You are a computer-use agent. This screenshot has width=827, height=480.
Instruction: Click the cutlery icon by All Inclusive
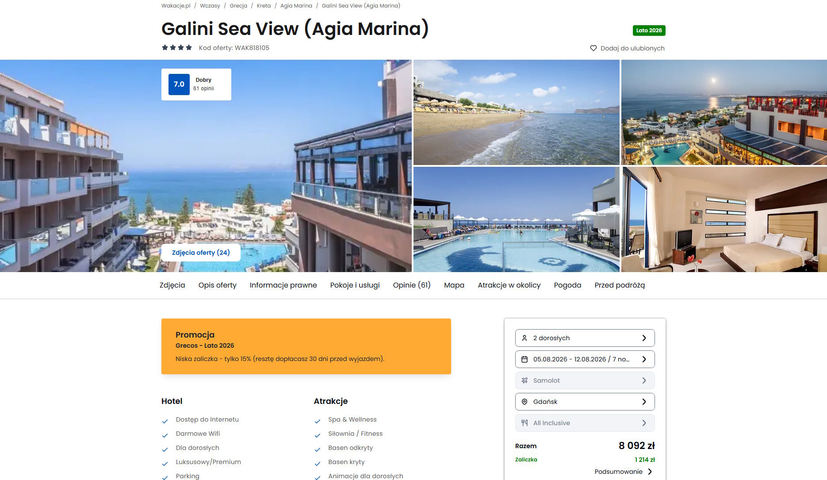(525, 423)
